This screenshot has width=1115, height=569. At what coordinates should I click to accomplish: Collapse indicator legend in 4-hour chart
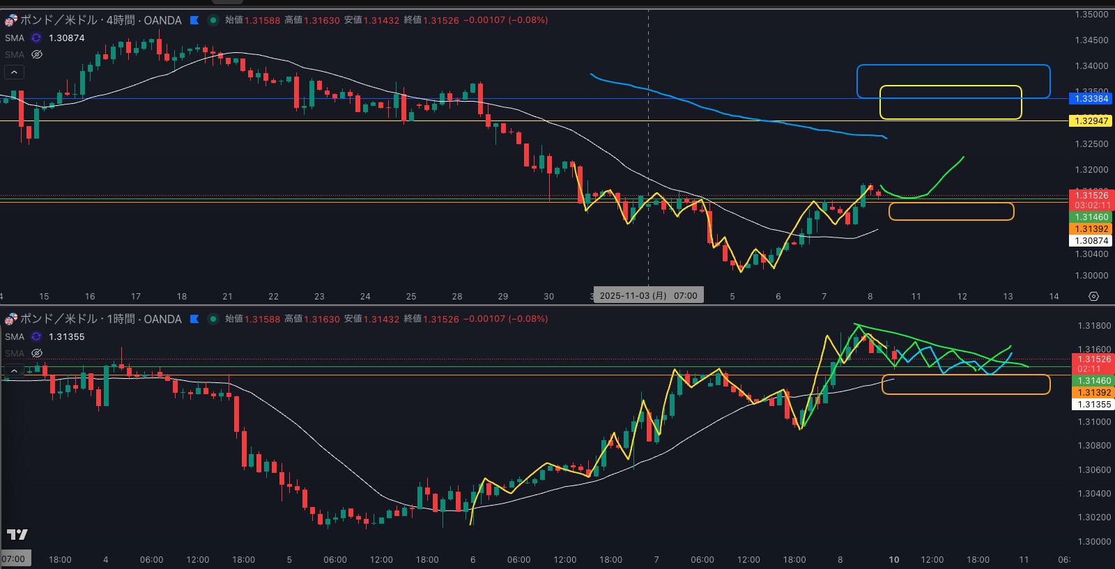14,72
